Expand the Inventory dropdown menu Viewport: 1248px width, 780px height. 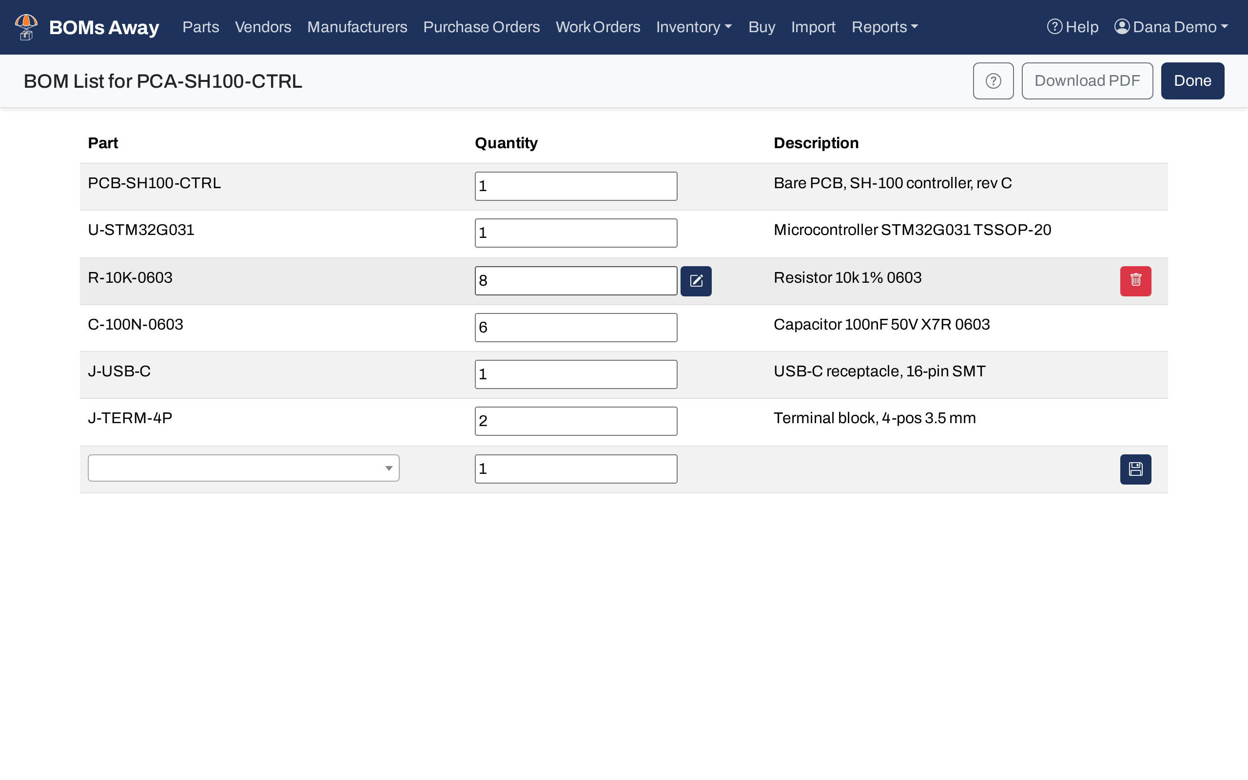694,27
